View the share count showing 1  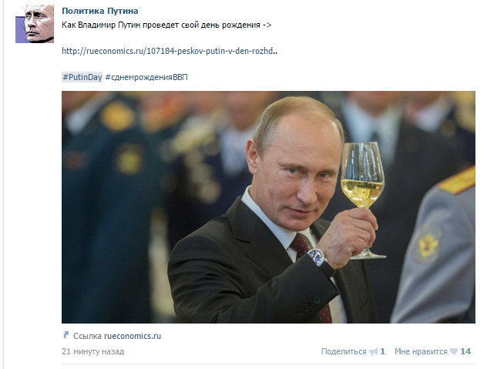tap(383, 351)
